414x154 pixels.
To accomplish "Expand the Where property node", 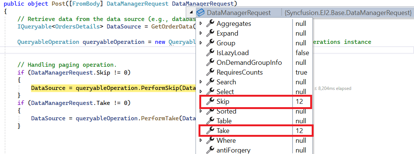I will click(200, 141).
